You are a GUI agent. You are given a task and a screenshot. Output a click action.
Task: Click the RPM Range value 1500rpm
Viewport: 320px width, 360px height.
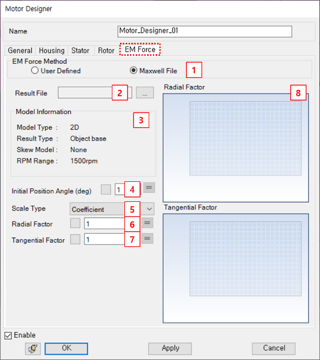click(84, 161)
